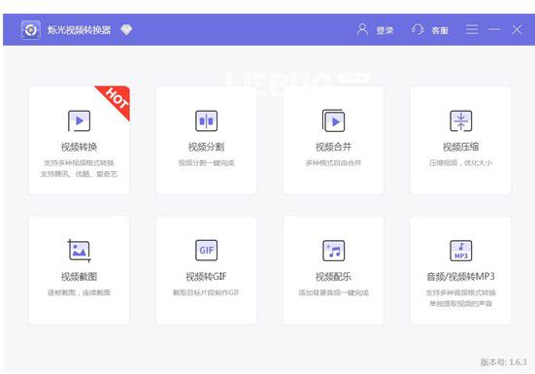Click the HOT ribbon badge

(115, 100)
